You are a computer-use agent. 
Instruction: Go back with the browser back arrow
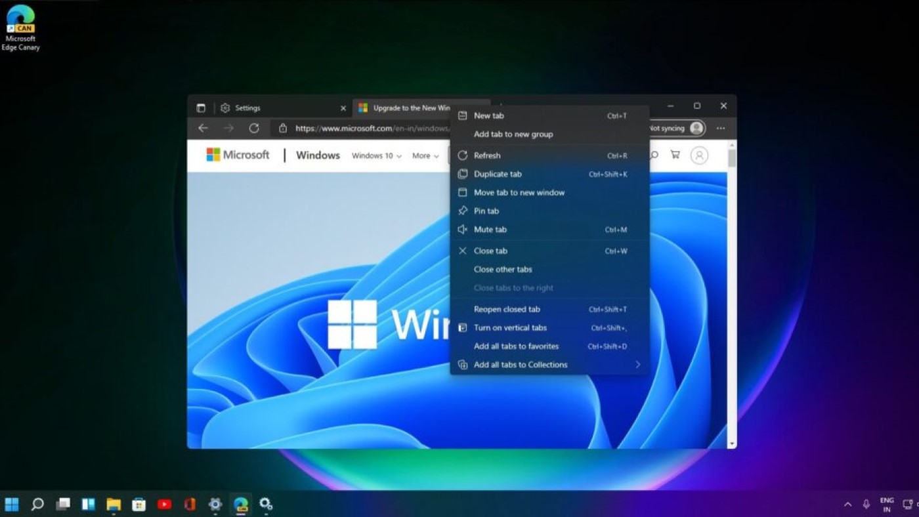tap(203, 128)
